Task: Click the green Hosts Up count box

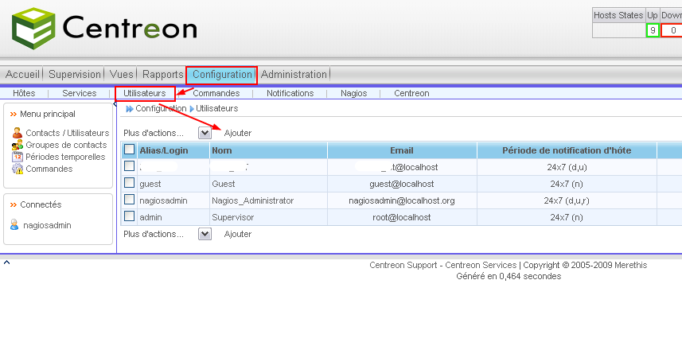Action: click(653, 31)
